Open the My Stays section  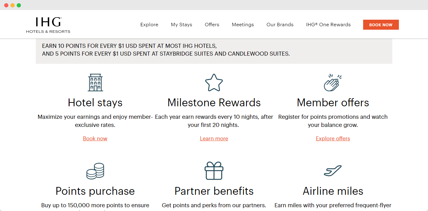181,24
